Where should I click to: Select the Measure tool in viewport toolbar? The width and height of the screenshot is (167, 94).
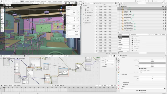(2, 28)
